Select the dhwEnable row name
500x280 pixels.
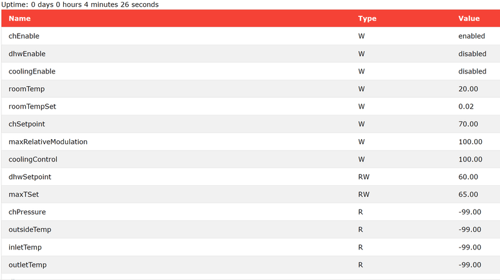pyautogui.click(x=27, y=54)
